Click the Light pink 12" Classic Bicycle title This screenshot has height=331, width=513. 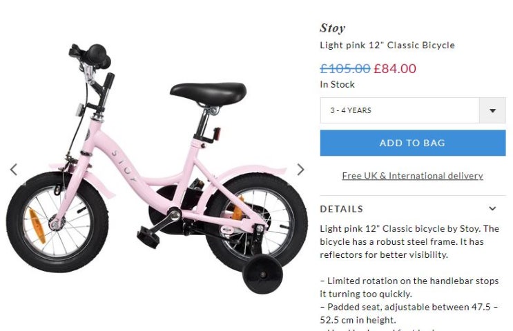click(x=387, y=46)
